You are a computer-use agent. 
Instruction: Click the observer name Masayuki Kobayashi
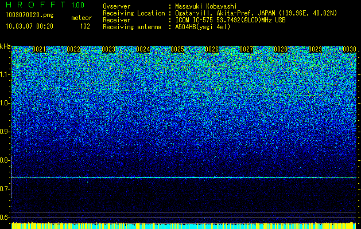[206, 6]
